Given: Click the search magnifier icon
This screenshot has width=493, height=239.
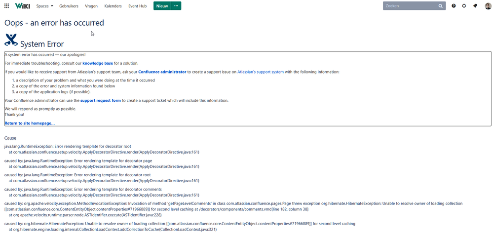Looking at the screenshot, I should 441,6.
